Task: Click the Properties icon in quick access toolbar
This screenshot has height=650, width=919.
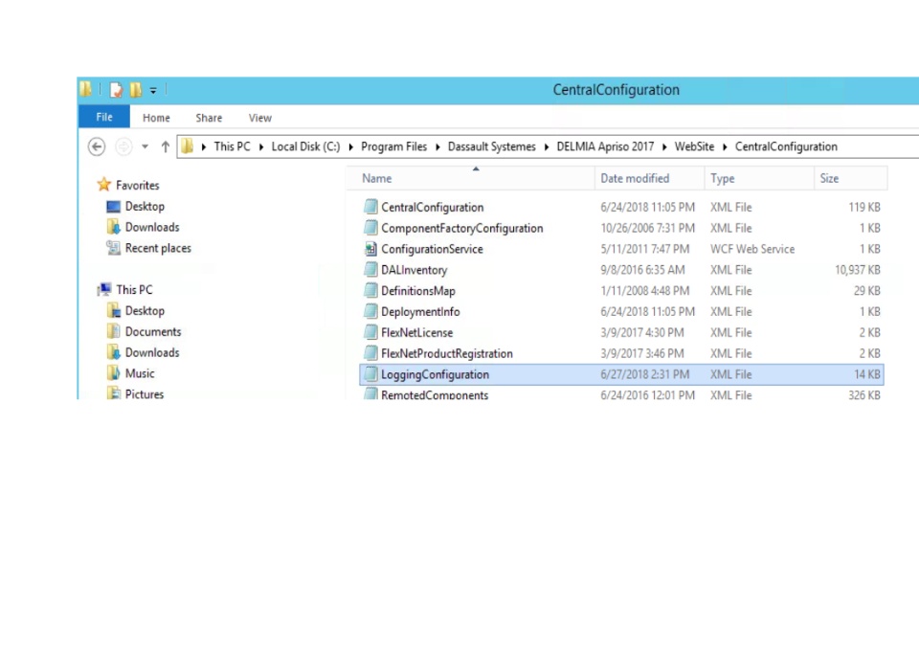Action: point(116,90)
